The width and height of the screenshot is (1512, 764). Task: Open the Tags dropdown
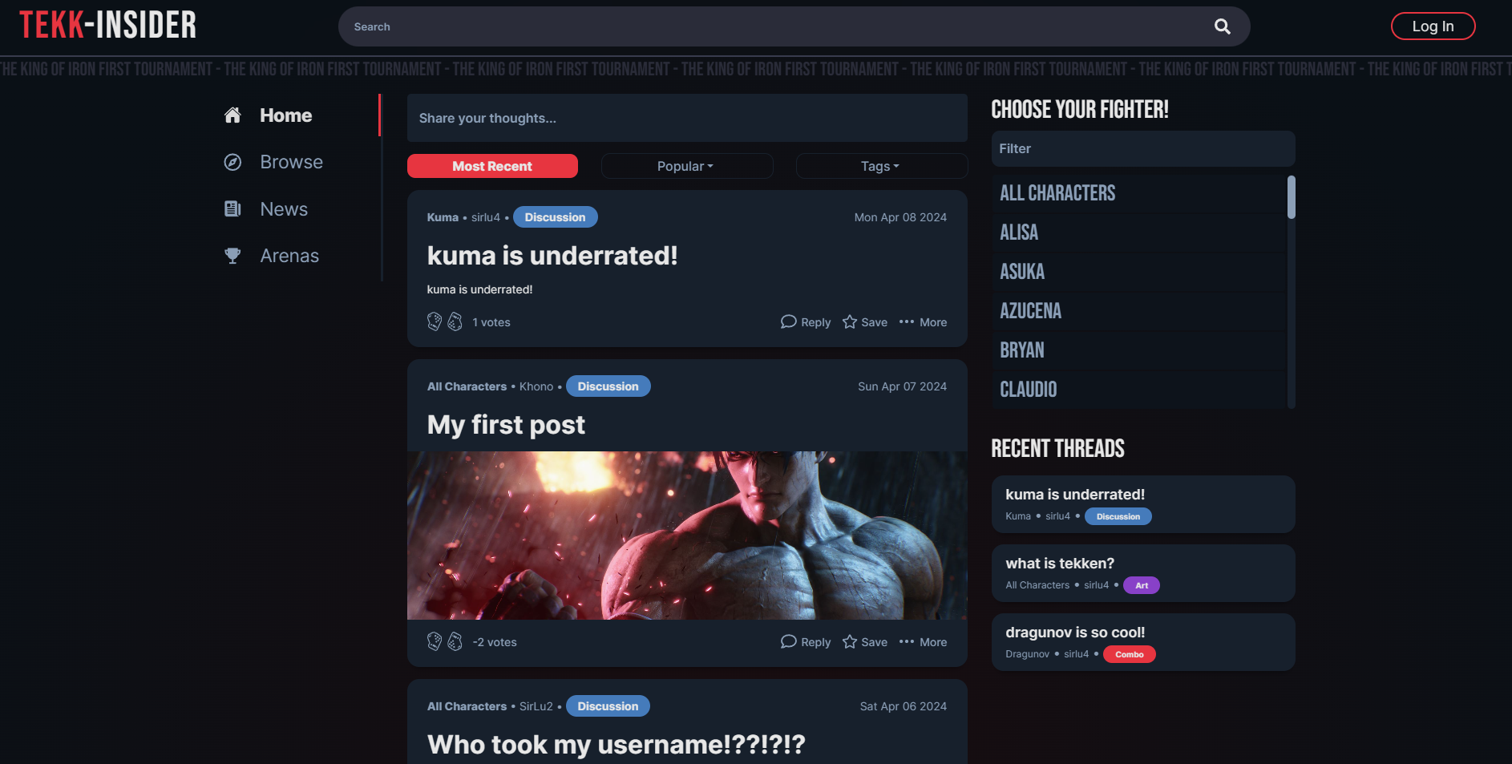coord(881,166)
